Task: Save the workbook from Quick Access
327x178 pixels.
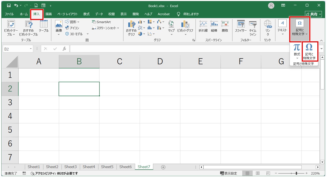Action: coord(9,5)
